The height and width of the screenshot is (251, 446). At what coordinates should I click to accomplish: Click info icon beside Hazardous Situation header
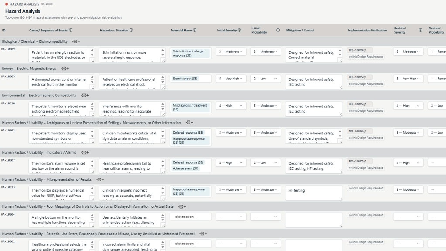pos(131,30)
